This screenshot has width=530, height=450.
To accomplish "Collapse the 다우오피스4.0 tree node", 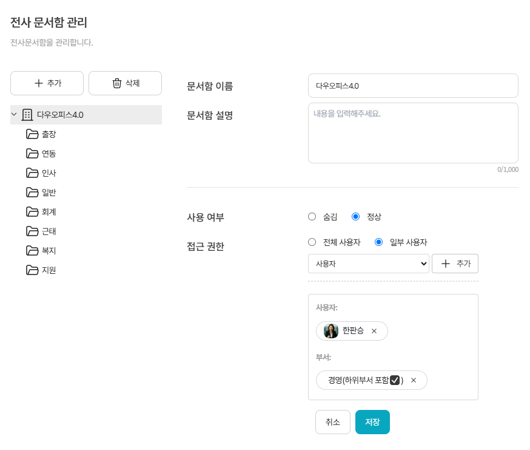I will pos(15,115).
